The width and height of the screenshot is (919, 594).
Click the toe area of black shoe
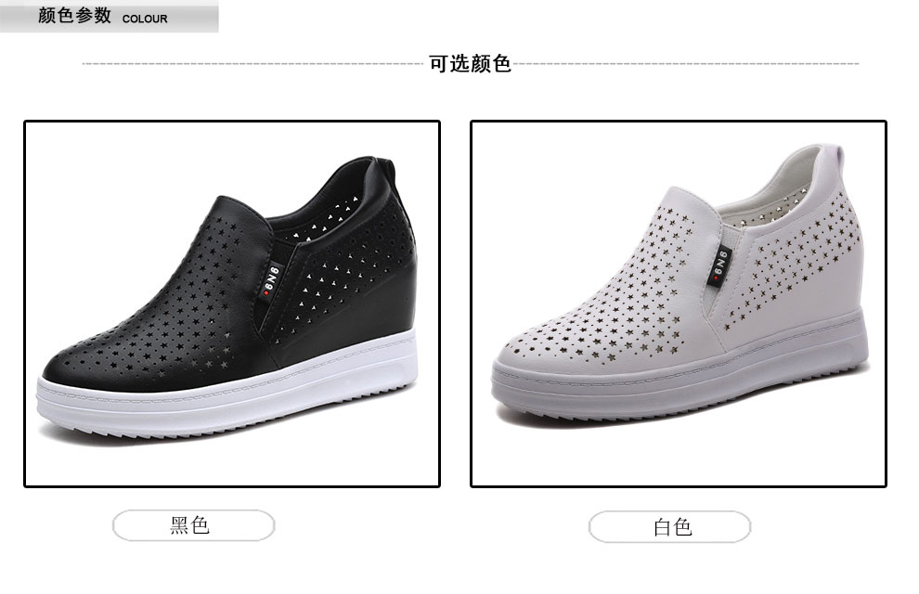click(x=88, y=360)
